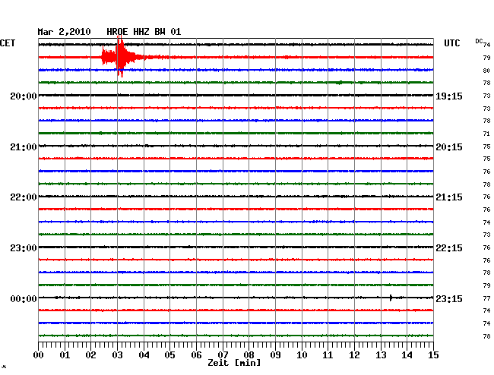This screenshot has height=375, width=494.
Task: Click the "CET" time zone label
Action: [8, 43]
